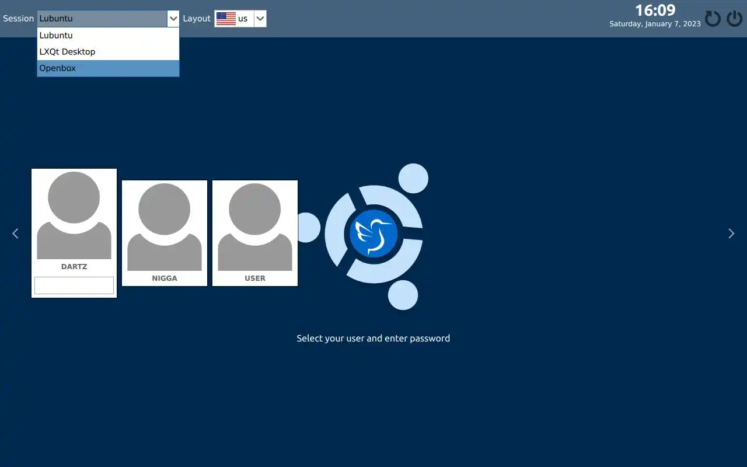Click the reboot icon in the top bar
The width and height of the screenshot is (747, 467).
(x=713, y=19)
